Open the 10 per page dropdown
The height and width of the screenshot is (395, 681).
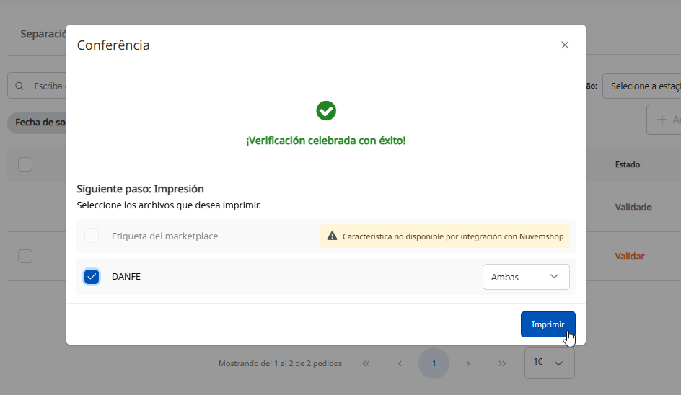[x=550, y=363]
